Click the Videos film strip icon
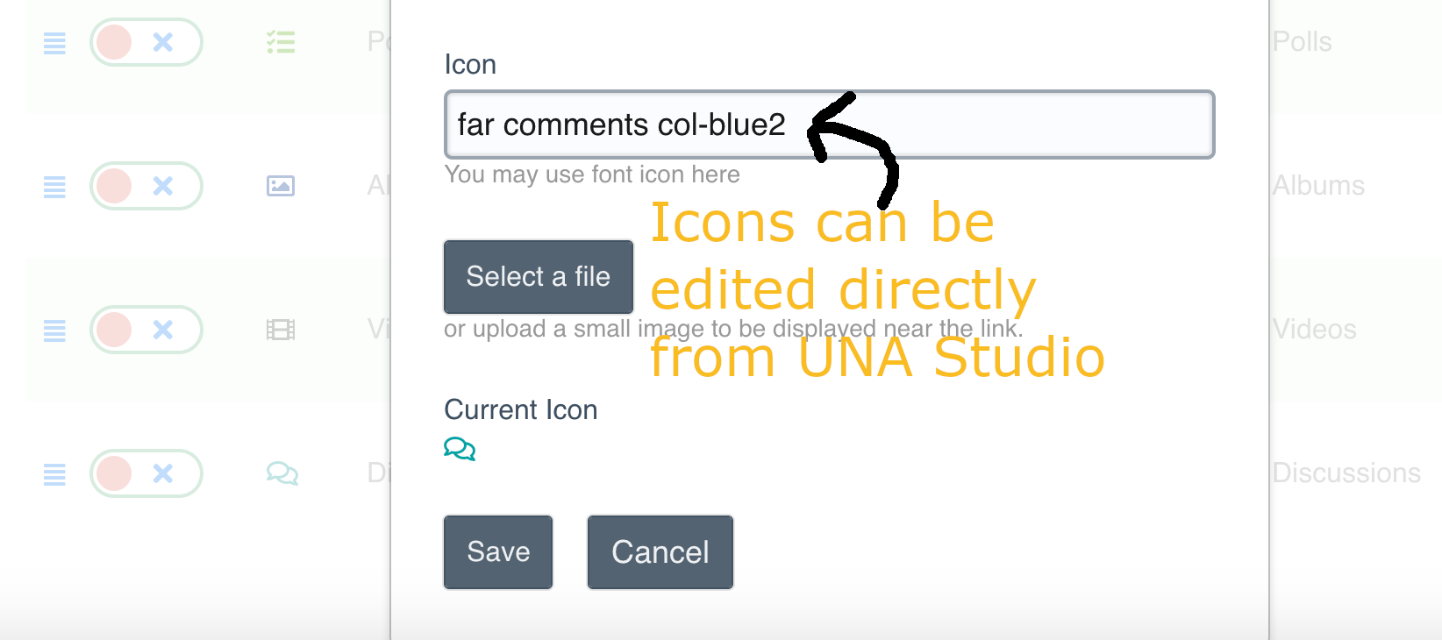 tap(281, 330)
